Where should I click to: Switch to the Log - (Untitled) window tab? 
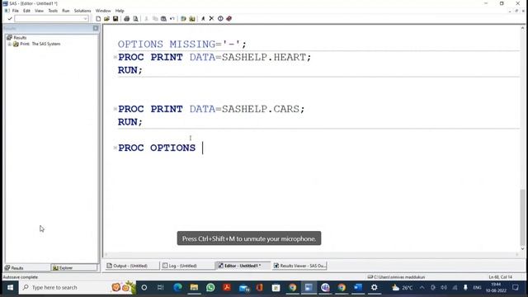point(187,266)
